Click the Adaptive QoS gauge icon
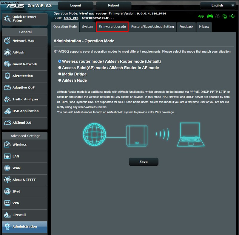 (x=7, y=88)
